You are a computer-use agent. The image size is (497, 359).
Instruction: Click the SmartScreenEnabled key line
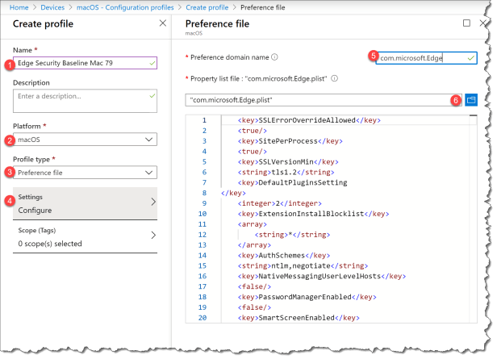299,318
